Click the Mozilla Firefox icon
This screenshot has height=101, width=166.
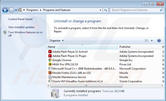click(50, 73)
